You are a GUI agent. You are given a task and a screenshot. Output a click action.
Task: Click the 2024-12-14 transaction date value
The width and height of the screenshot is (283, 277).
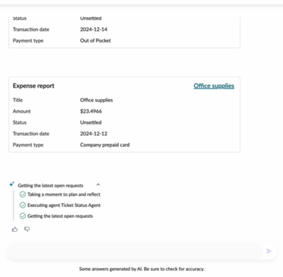tap(94, 29)
